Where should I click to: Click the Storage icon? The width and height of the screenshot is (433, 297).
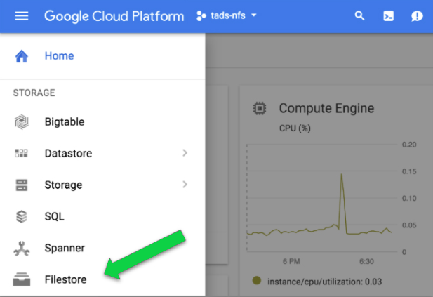point(22,185)
